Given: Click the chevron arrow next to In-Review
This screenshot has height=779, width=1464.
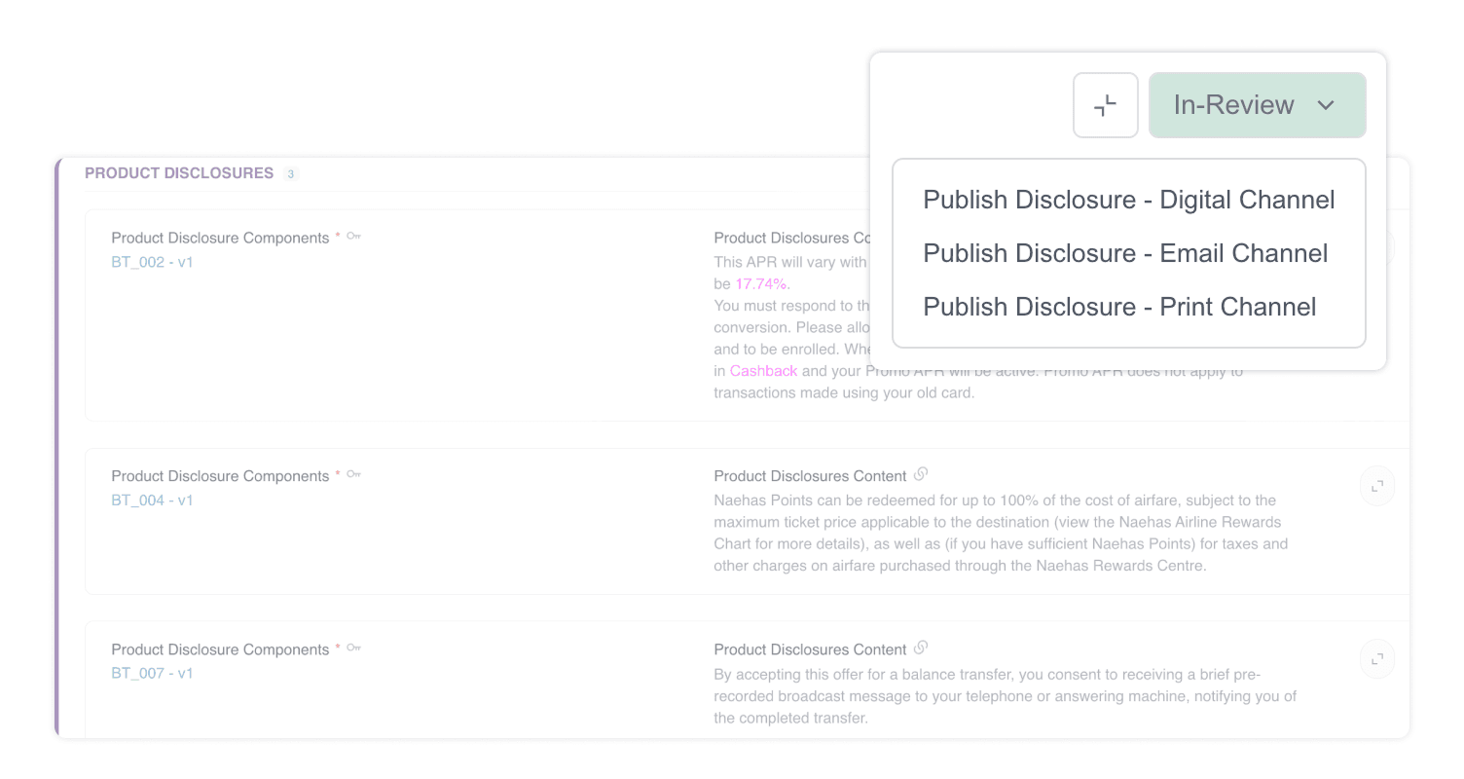Looking at the screenshot, I should tap(1326, 104).
